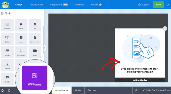Choose the Embed Form block
The image size is (171, 94).
[35, 39]
